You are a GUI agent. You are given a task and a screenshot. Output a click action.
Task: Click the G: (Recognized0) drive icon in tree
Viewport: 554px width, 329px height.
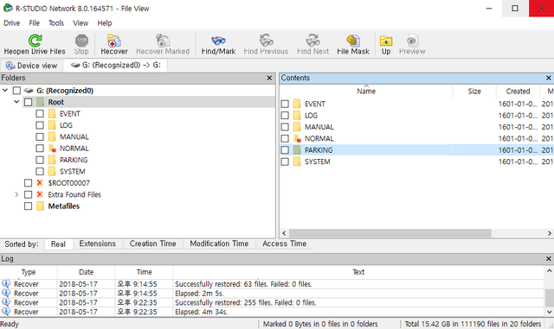click(x=29, y=91)
